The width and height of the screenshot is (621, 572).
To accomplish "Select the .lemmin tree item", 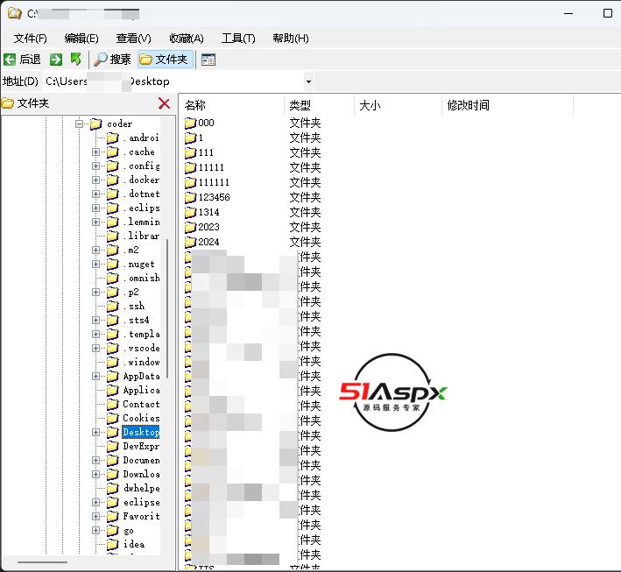I will pyautogui.click(x=141, y=222).
